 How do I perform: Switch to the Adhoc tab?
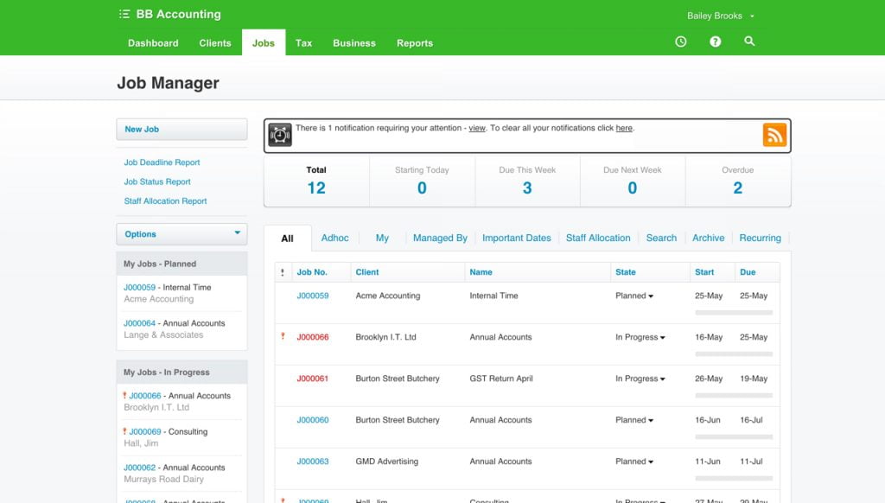click(335, 238)
